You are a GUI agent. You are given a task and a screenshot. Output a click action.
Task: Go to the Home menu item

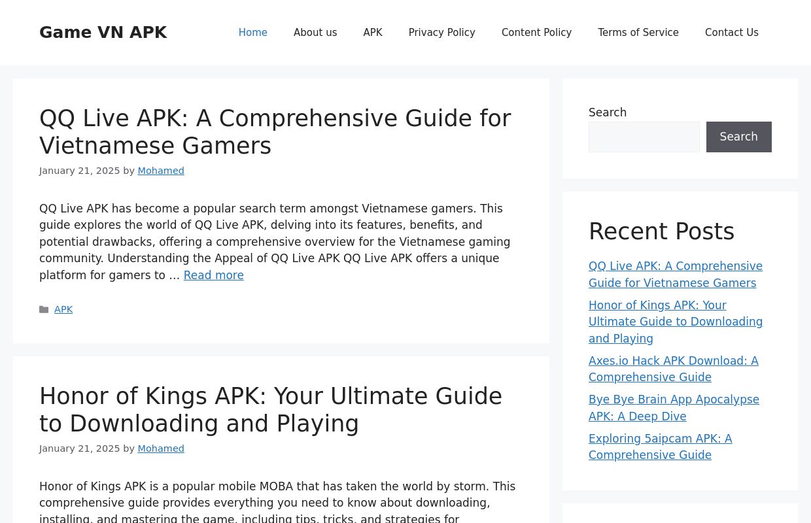252,33
